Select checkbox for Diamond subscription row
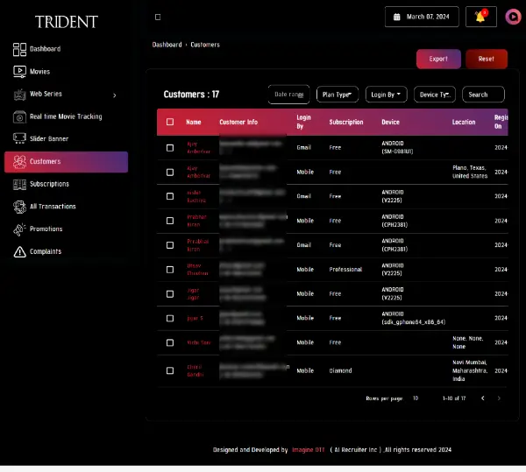526x472 pixels. (x=170, y=370)
